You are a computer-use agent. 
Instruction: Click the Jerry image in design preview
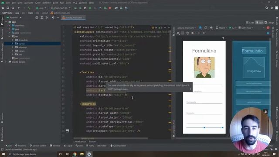coord(204,67)
